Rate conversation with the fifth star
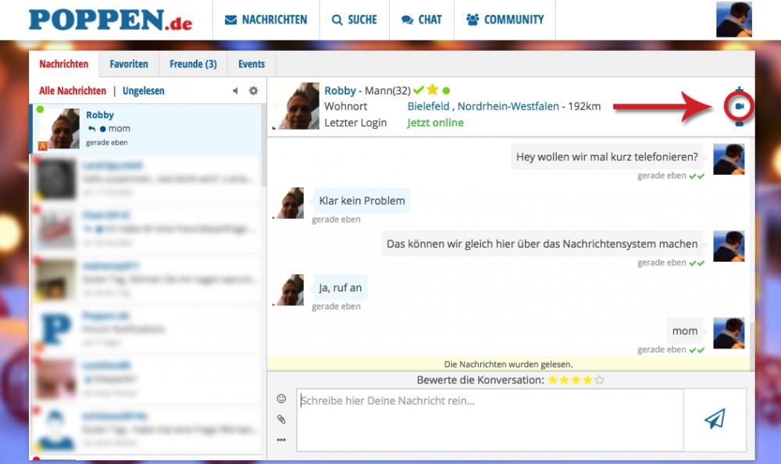 [599, 380]
